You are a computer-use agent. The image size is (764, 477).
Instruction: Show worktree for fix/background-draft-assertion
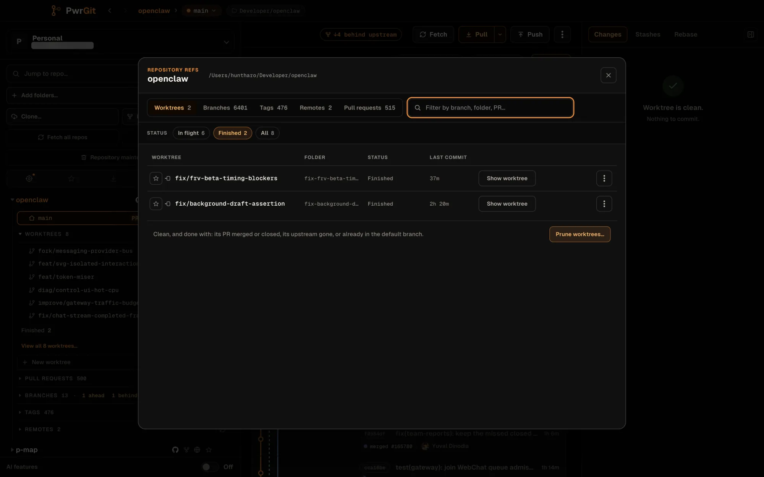click(x=507, y=204)
